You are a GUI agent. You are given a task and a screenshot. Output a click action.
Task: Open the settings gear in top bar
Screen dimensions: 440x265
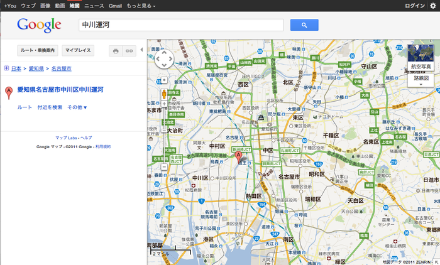click(x=433, y=6)
